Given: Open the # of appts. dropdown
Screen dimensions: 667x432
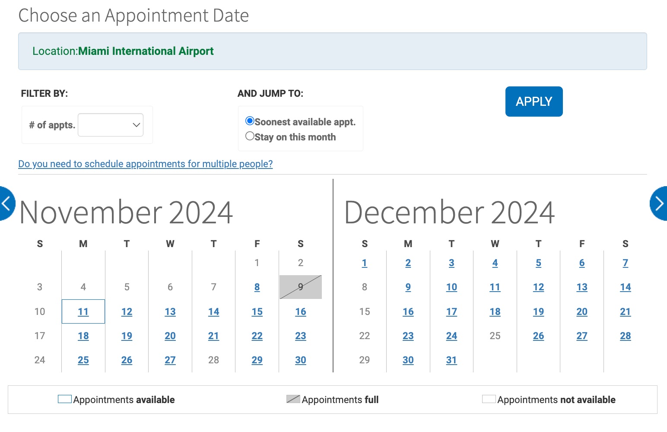Looking at the screenshot, I should pos(110,124).
